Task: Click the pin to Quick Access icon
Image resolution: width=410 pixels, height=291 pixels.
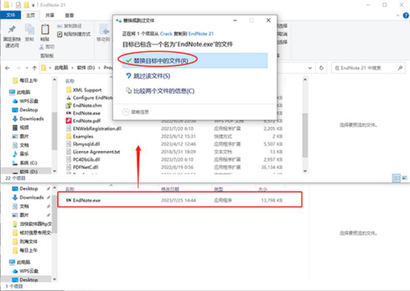Action: click(12, 30)
